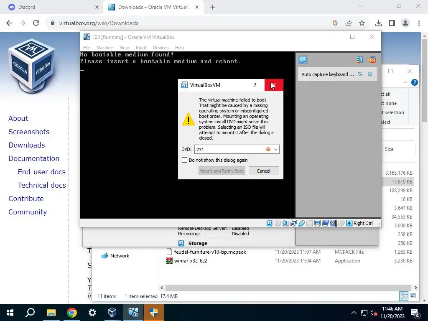Click the VirtualBox VM window title icon
428x321 pixels.
[x=87, y=37]
